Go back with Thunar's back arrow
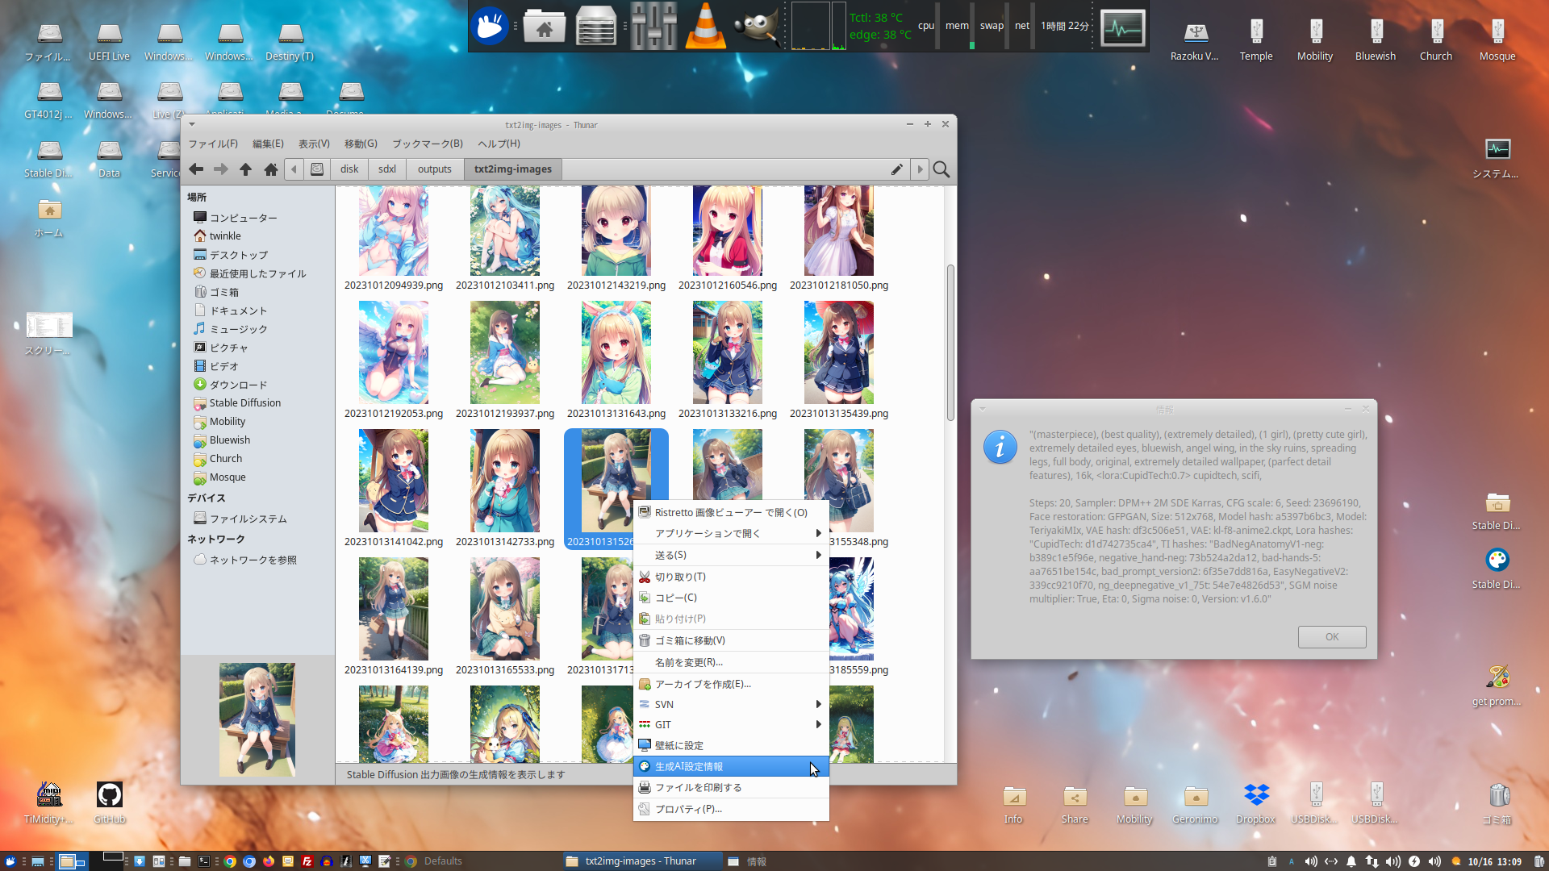 point(196,169)
